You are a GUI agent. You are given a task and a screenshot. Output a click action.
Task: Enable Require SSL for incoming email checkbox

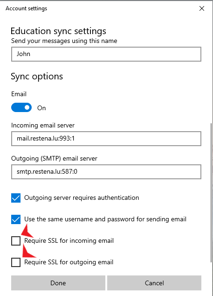tap(16, 241)
